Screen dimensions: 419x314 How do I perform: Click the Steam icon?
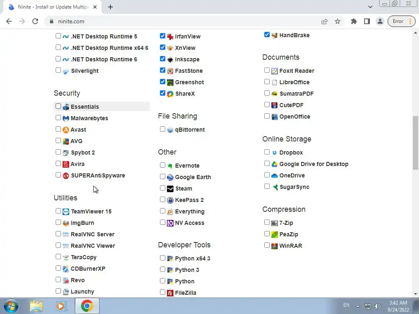(170, 189)
